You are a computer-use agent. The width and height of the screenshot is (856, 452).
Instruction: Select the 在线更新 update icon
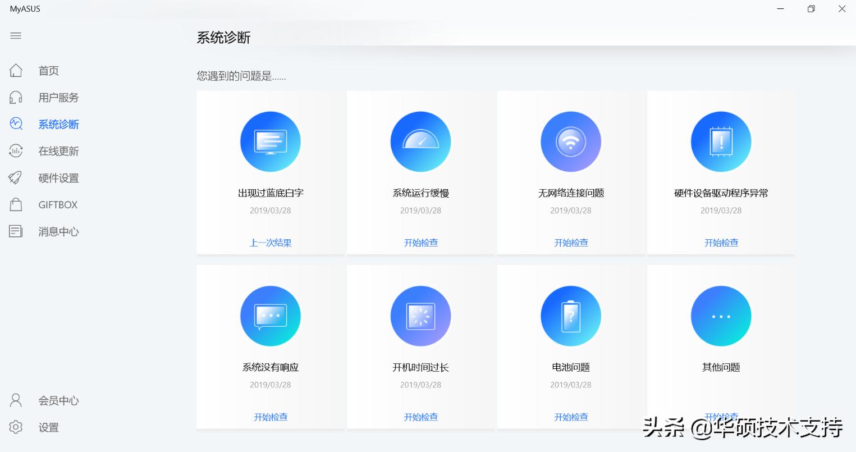click(16, 150)
